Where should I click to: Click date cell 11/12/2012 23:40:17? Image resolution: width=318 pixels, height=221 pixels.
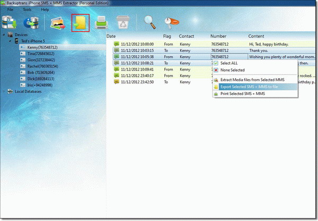[137, 76]
